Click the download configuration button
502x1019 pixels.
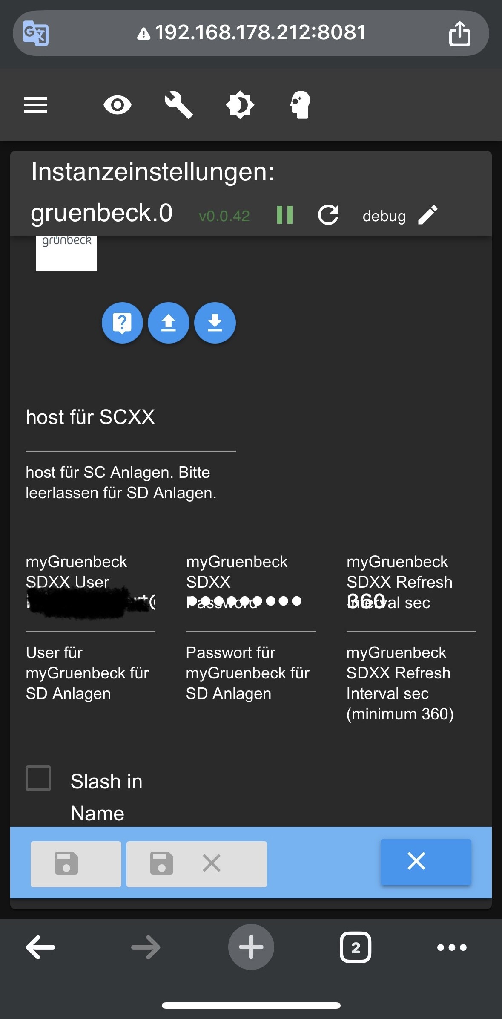(215, 323)
